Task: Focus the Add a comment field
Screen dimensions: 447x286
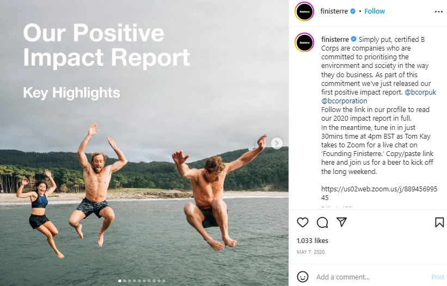Action: coord(370,277)
